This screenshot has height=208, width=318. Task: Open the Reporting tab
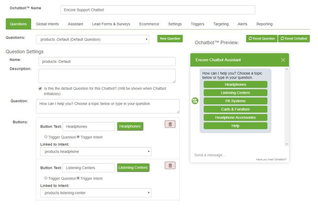[x=264, y=24]
